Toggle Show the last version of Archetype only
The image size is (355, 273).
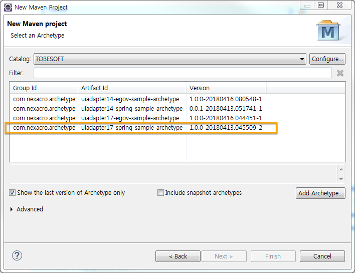point(12,193)
